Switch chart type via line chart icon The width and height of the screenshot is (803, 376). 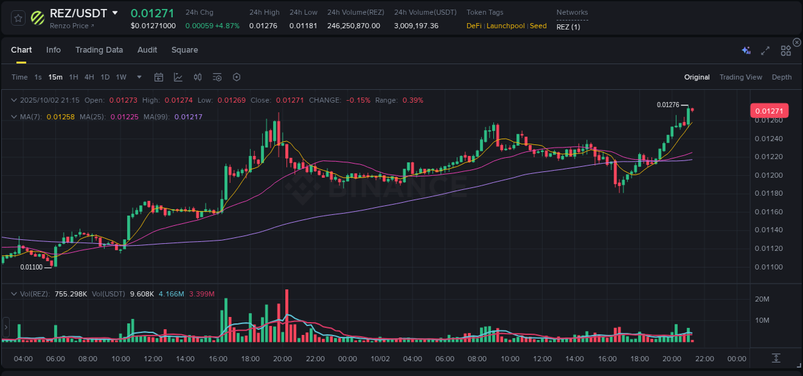(178, 77)
